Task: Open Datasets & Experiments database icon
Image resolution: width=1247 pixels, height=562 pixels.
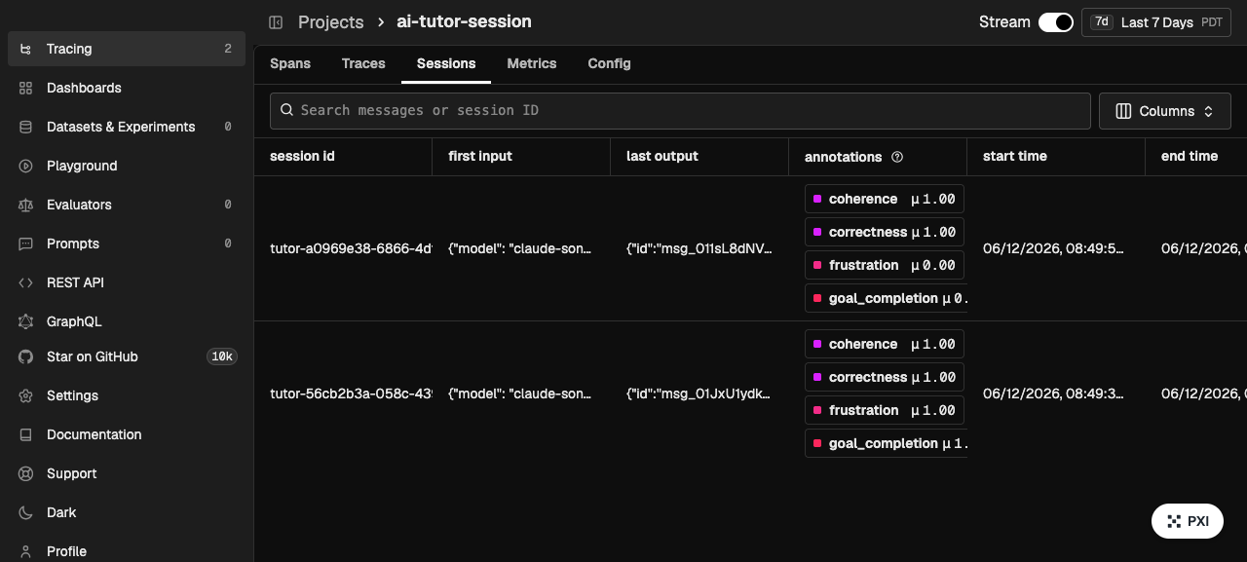Action: [26, 127]
